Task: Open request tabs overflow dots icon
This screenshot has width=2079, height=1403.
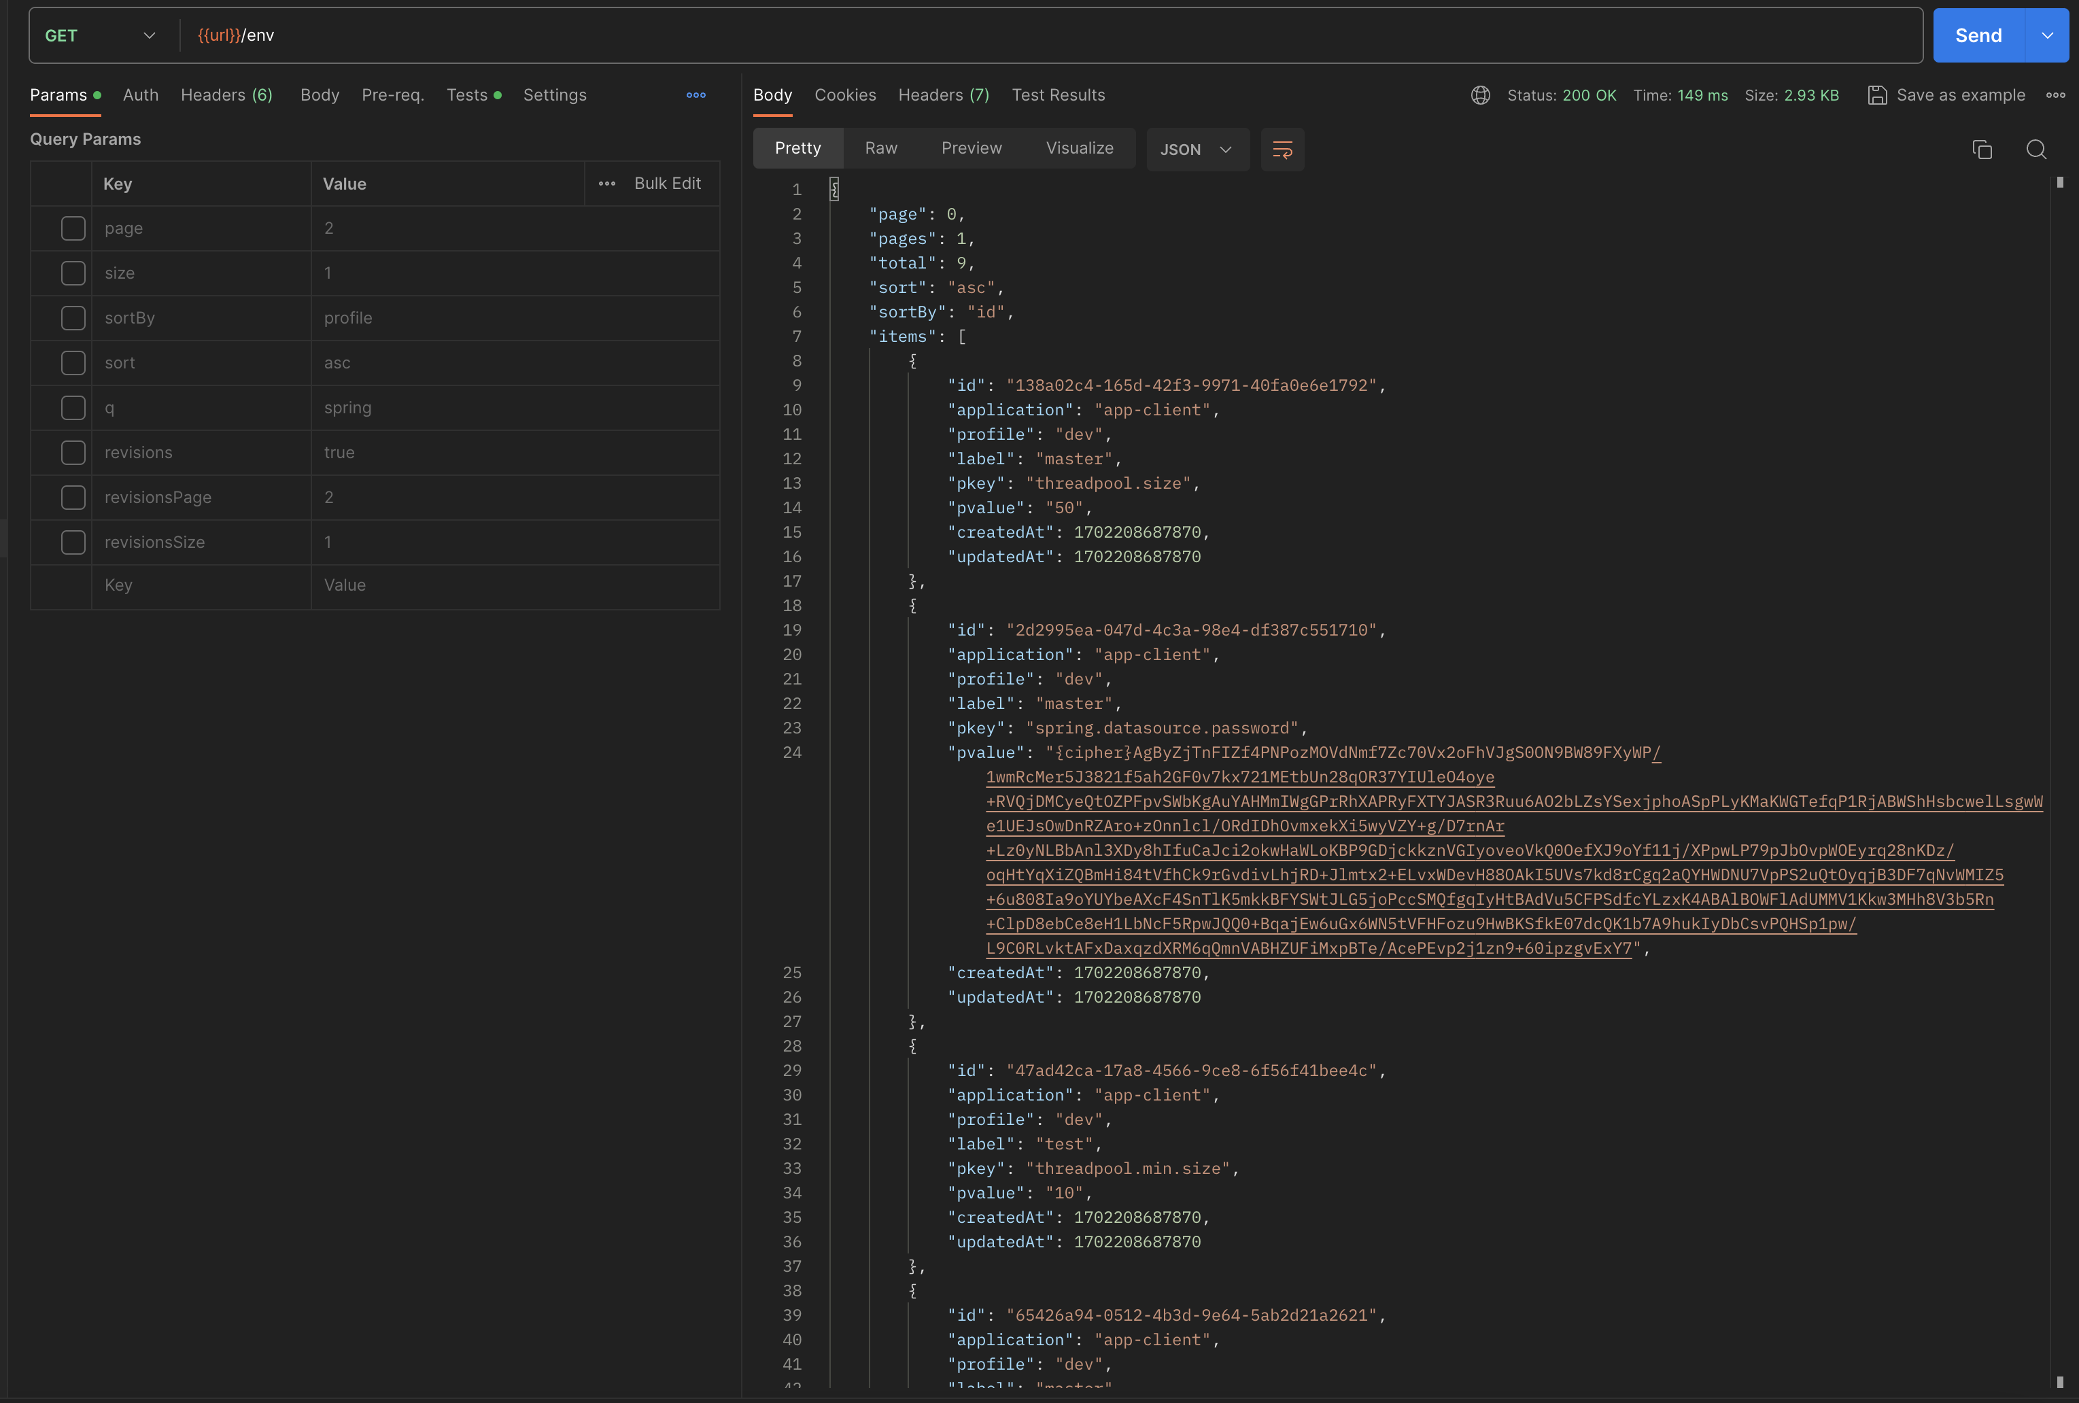Action: coord(696,94)
